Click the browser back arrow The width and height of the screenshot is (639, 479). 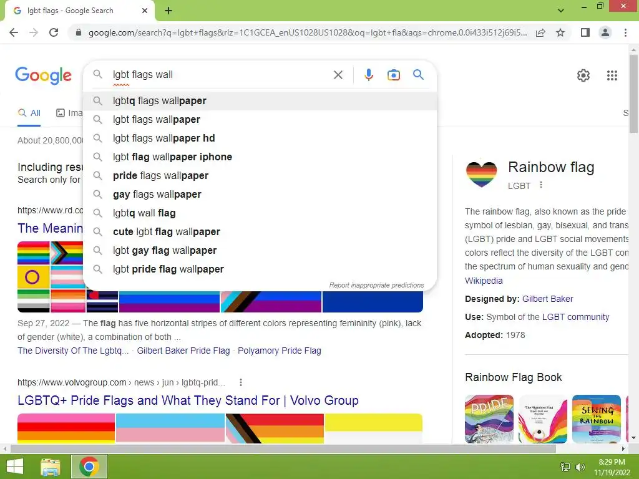pyautogui.click(x=14, y=32)
